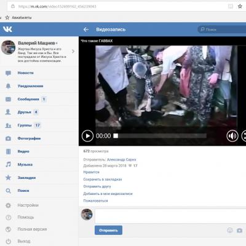Open the Новости news icon in sidebar
This screenshot has width=246, height=246.
click(8, 73)
